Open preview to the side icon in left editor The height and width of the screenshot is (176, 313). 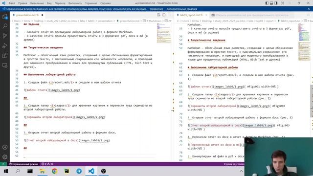pos(158,15)
